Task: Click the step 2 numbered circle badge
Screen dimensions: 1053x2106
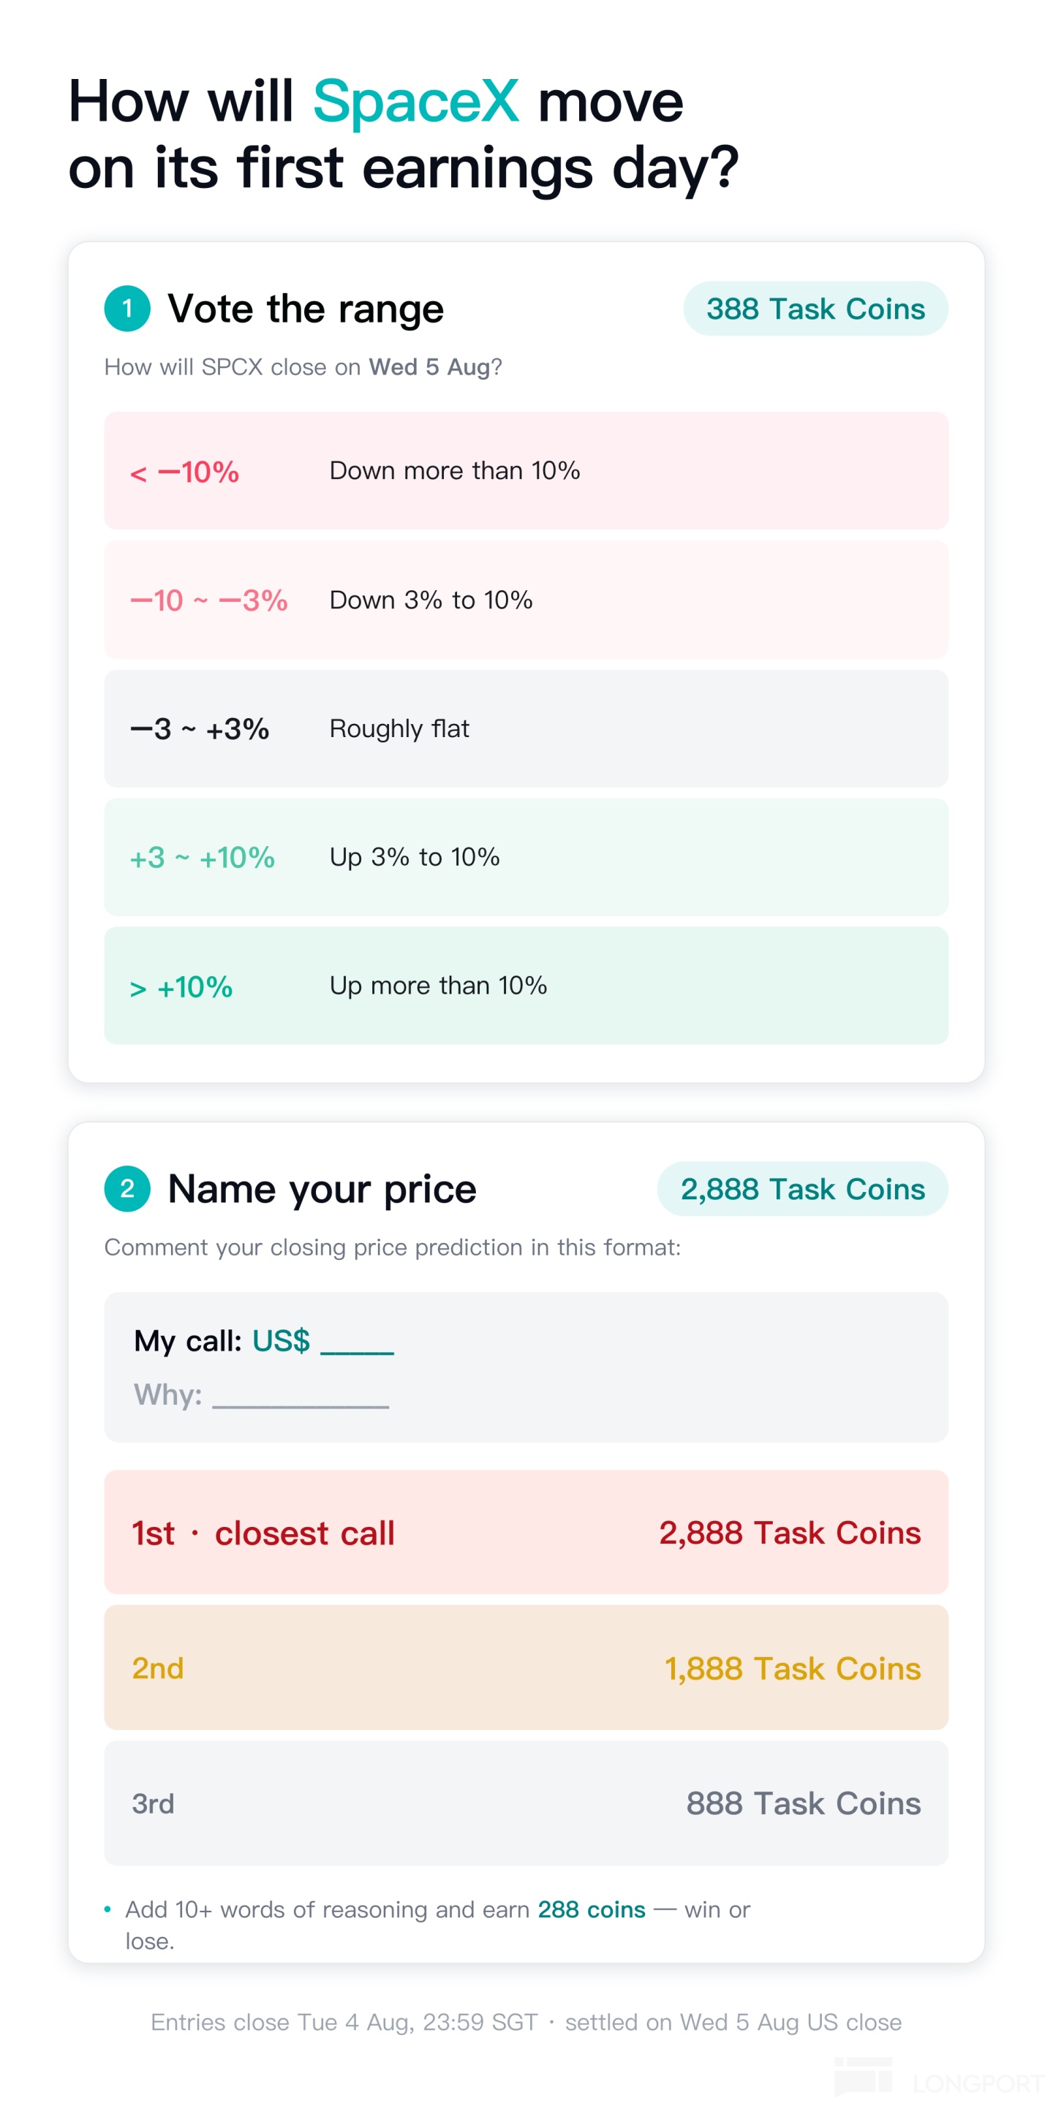Action: tap(127, 1188)
